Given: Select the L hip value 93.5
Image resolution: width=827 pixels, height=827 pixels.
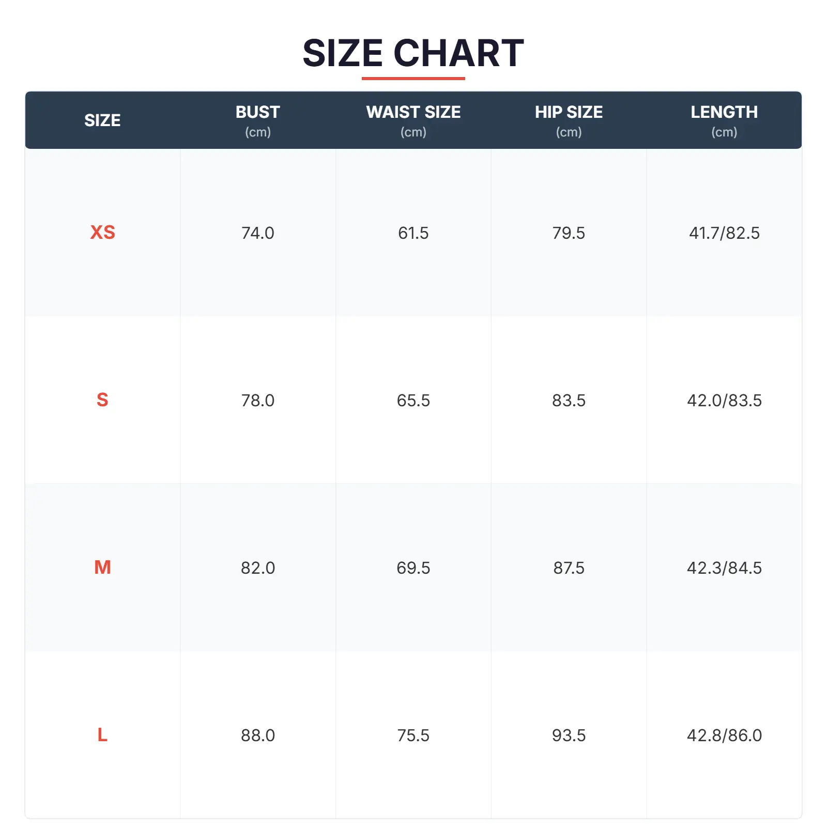Looking at the screenshot, I should [569, 736].
